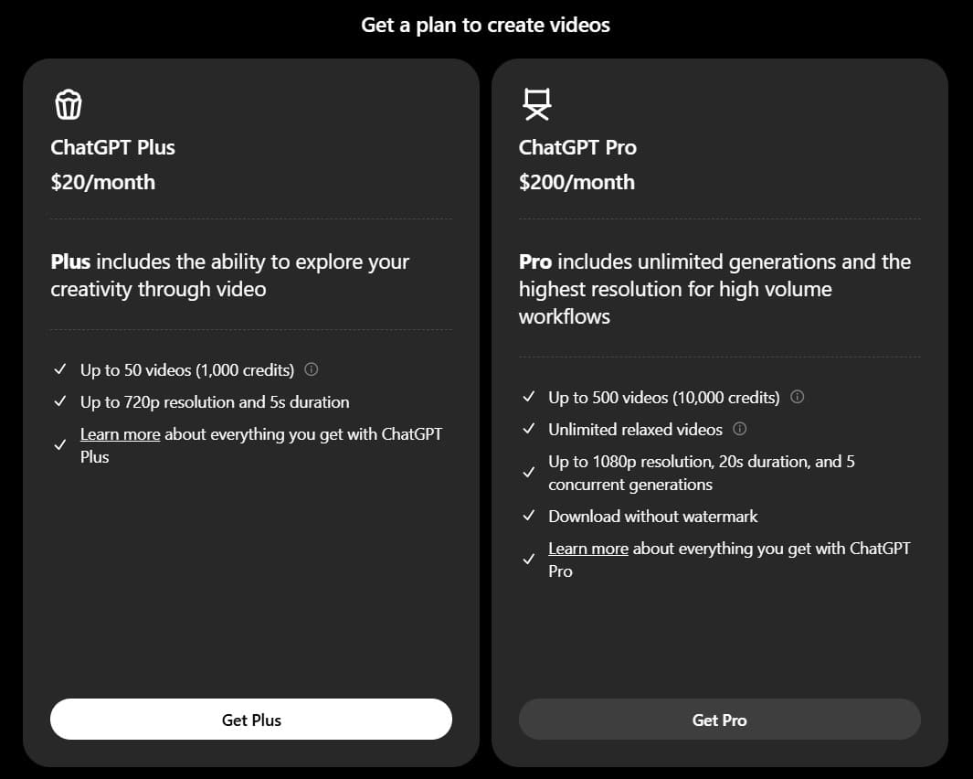Open info icon next to 10,000 credits

797,397
